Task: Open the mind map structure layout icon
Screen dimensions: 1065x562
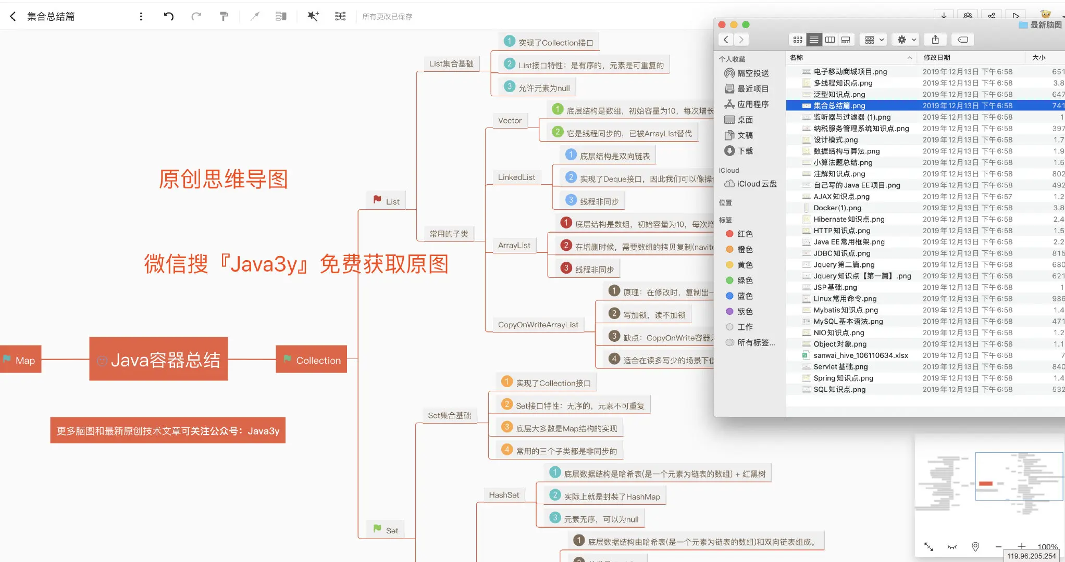Action: [340, 16]
